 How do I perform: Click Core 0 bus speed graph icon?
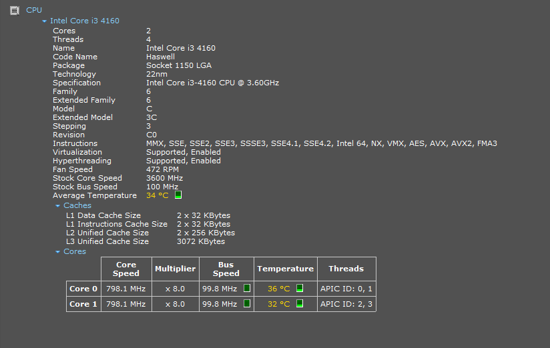[x=247, y=289]
